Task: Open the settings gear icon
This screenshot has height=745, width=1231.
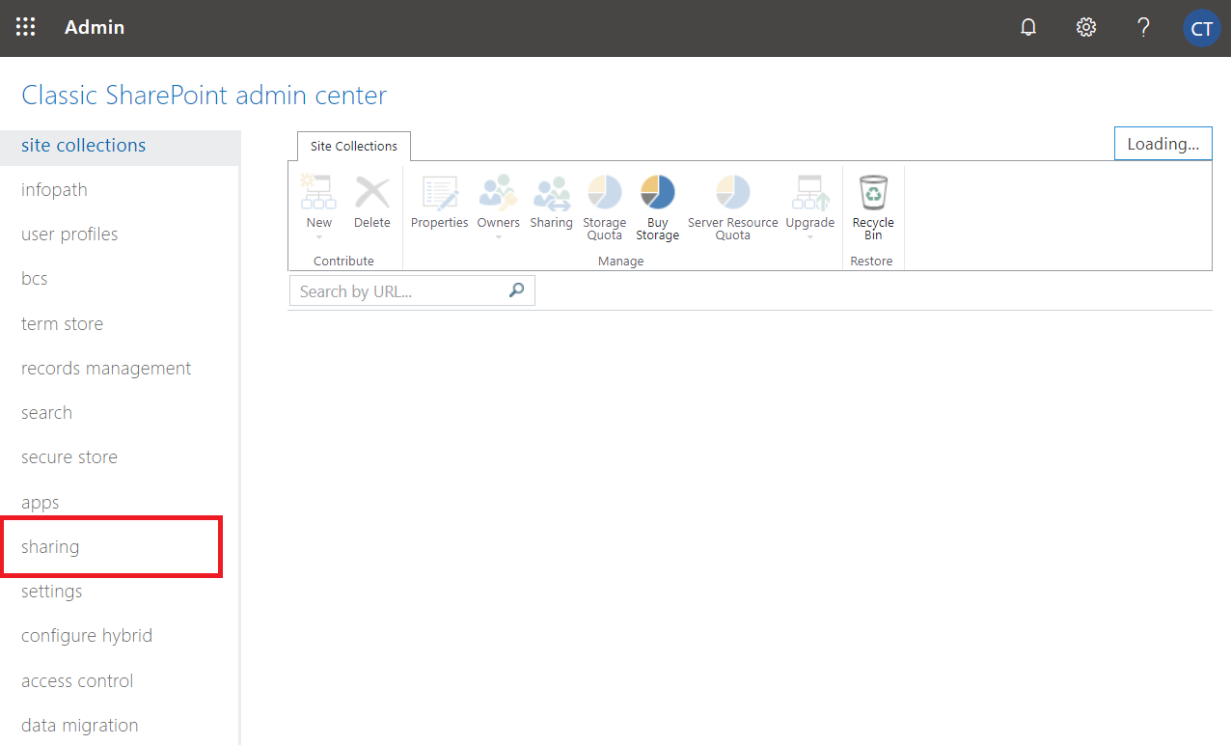Action: [x=1086, y=27]
